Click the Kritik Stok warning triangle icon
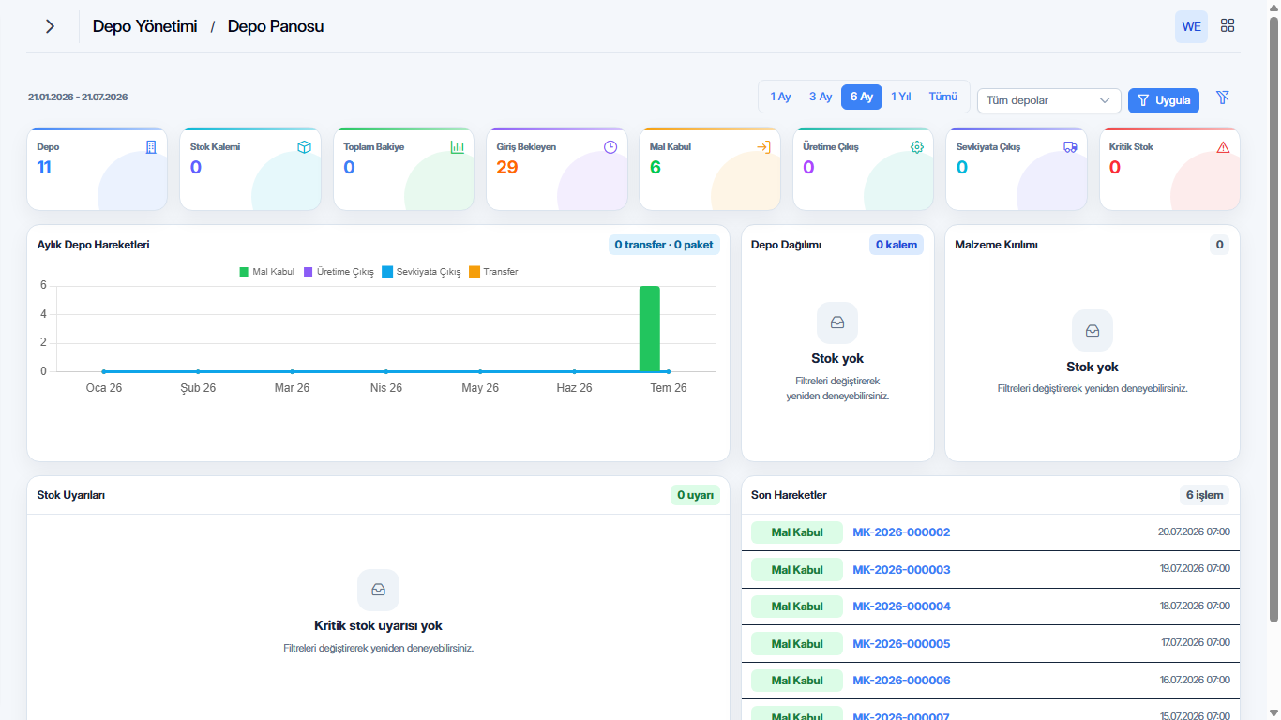 click(1223, 147)
